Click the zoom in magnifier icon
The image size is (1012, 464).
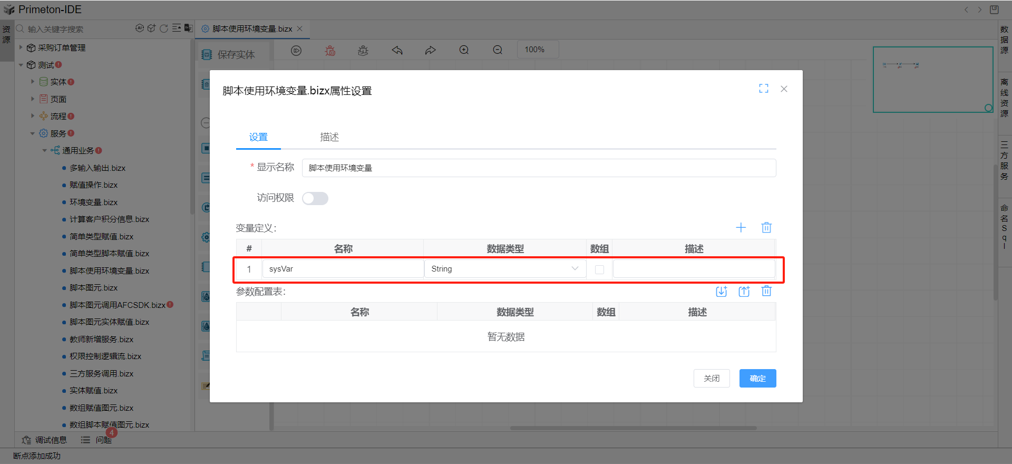coord(464,50)
